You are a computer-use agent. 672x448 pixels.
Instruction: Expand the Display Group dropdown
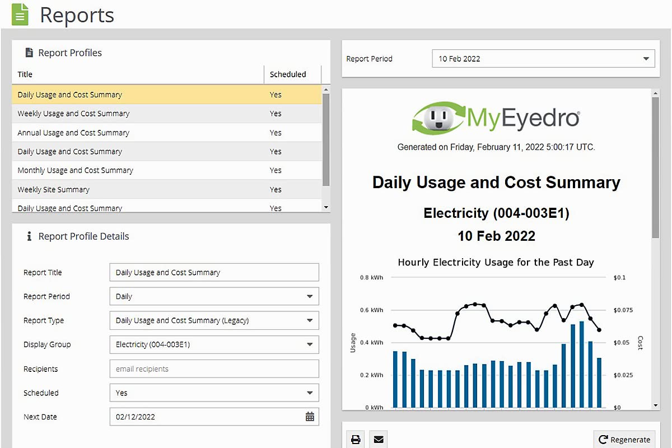pos(214,344)
